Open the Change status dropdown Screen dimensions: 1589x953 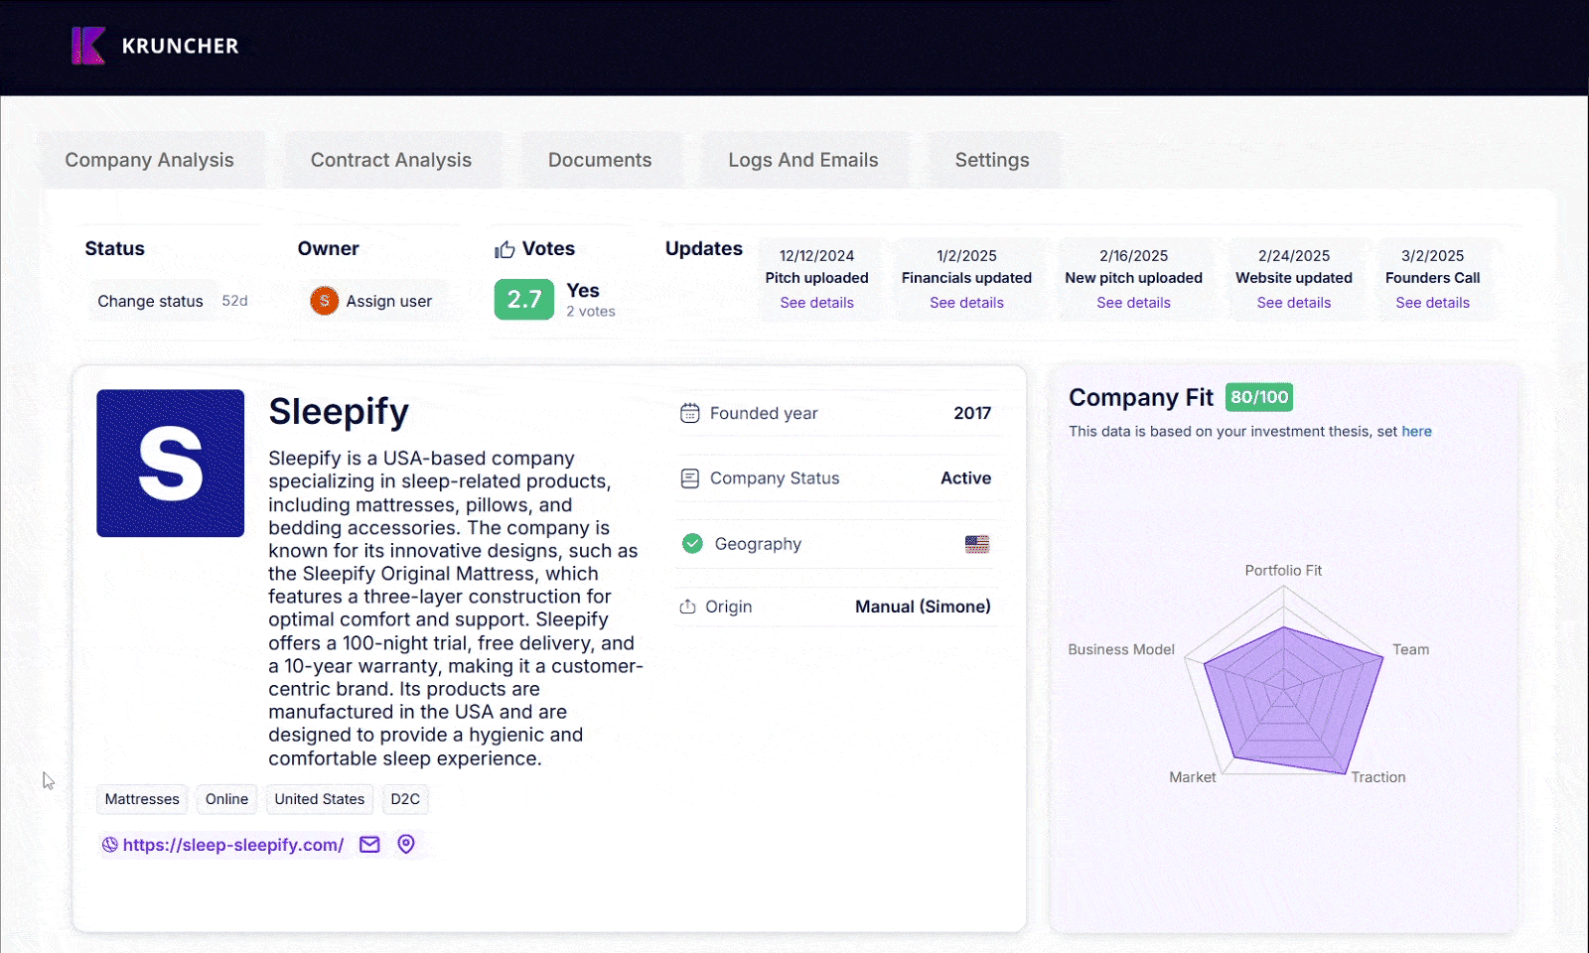point(150,301)
